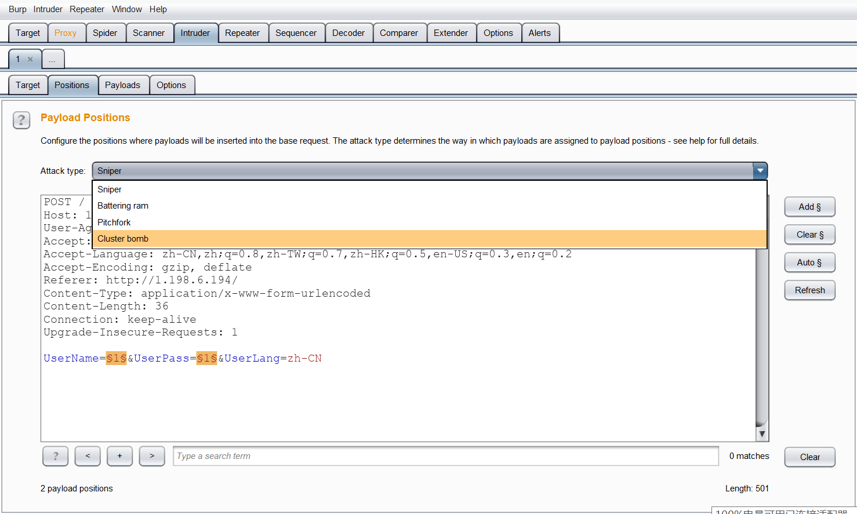This screenshot has width=857, height=514.
Task: Go to previous match with < button
Action: (88, 456)
